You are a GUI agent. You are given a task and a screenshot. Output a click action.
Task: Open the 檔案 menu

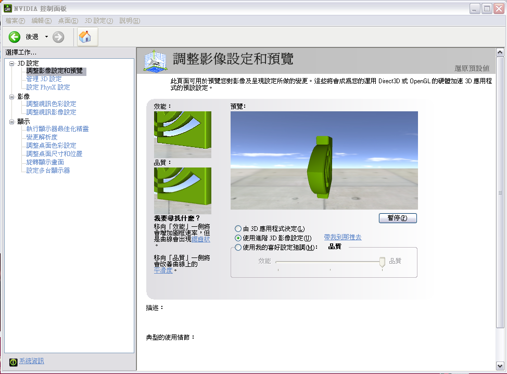coord(15,21)
